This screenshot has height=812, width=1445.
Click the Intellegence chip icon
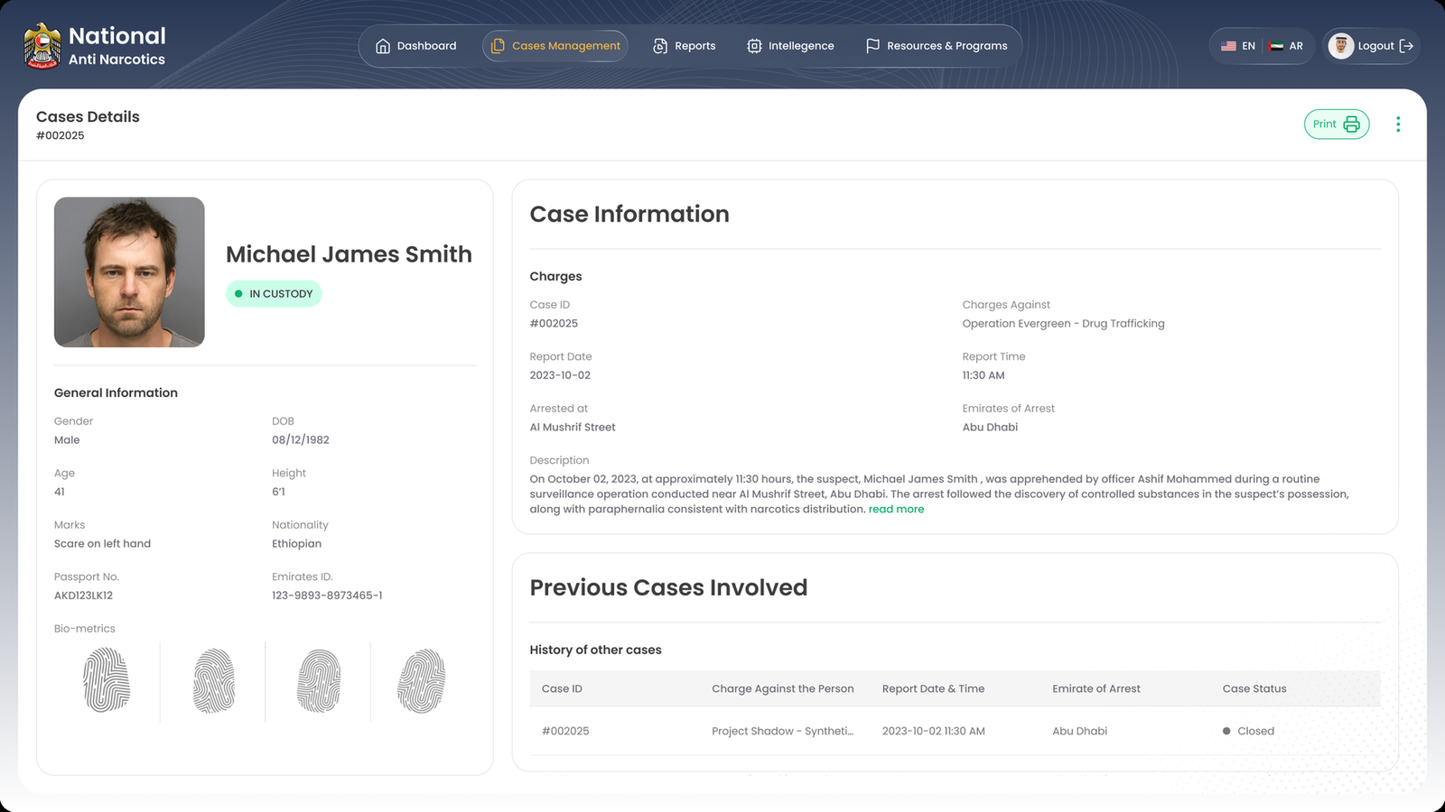coord(754,46)
